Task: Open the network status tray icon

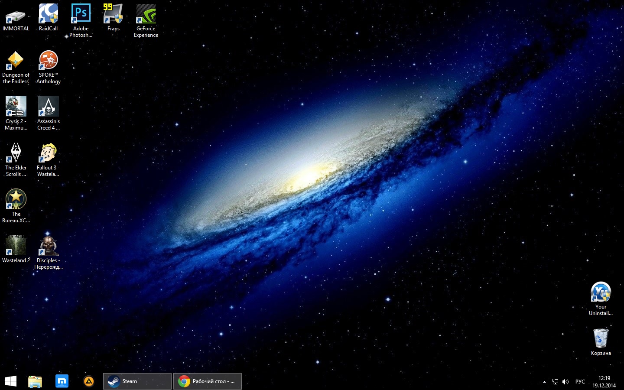Action: 555,382
